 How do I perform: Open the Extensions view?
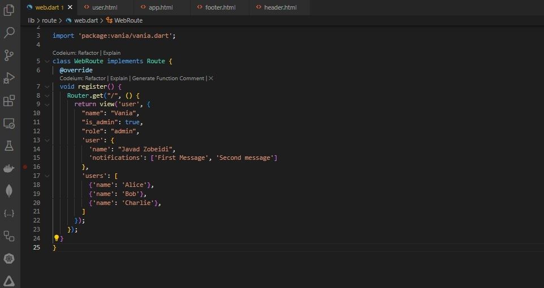9,101
